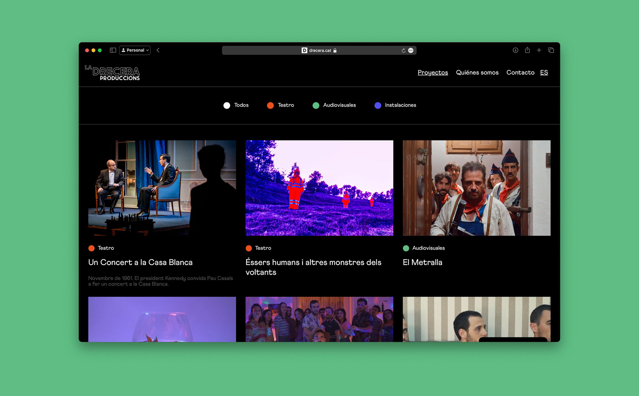Open the Safari downloads icon
The height and width of the screenshot is (396, 639).
click(x=515, y=50)
